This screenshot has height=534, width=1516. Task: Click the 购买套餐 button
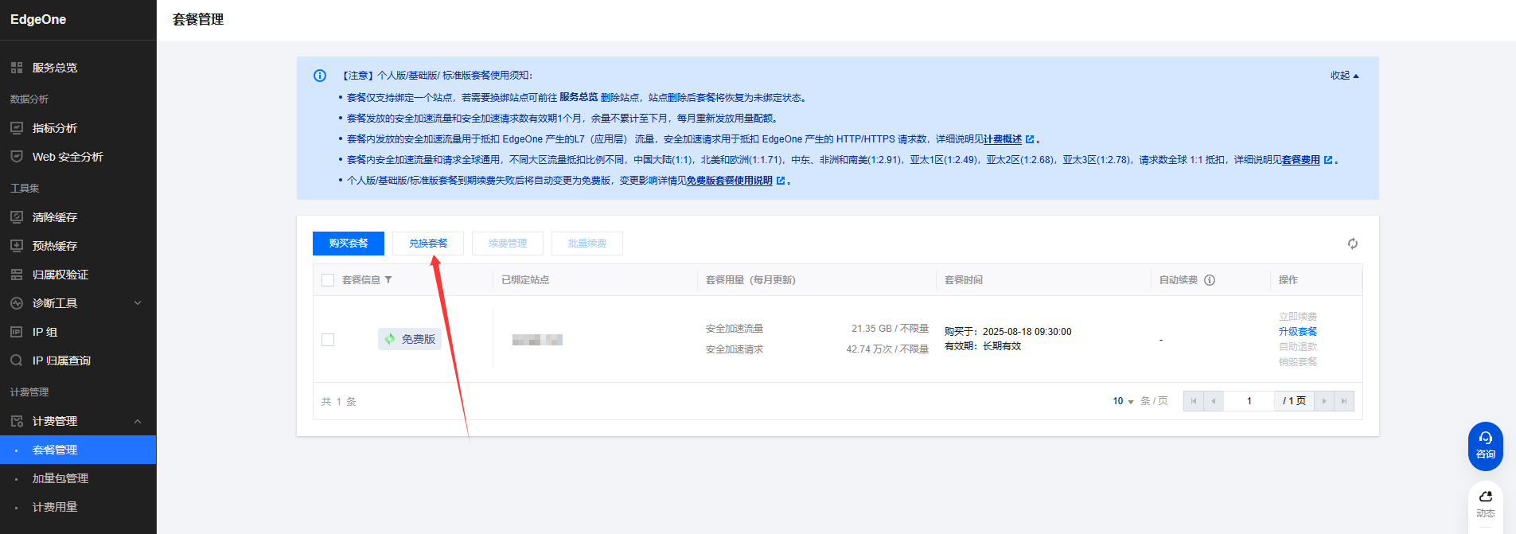pos(349,244)
